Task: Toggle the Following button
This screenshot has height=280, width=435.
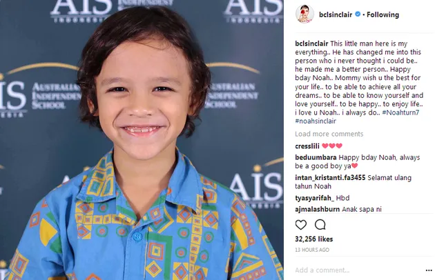Action: point(383,14)
